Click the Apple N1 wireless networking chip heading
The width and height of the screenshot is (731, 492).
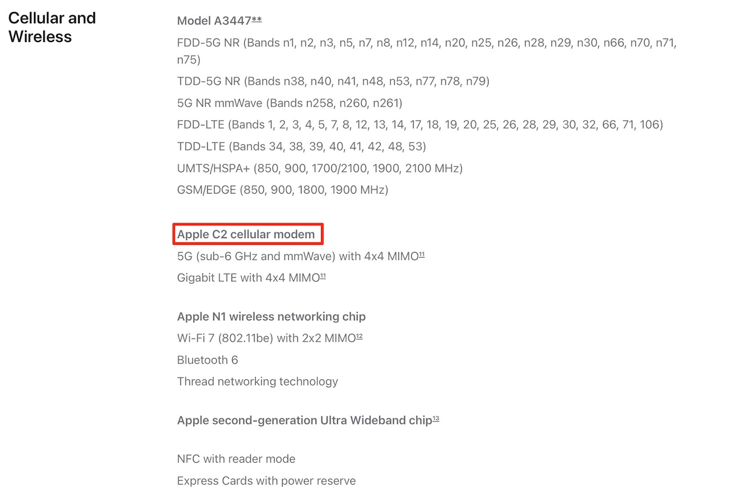pos(272,317)
